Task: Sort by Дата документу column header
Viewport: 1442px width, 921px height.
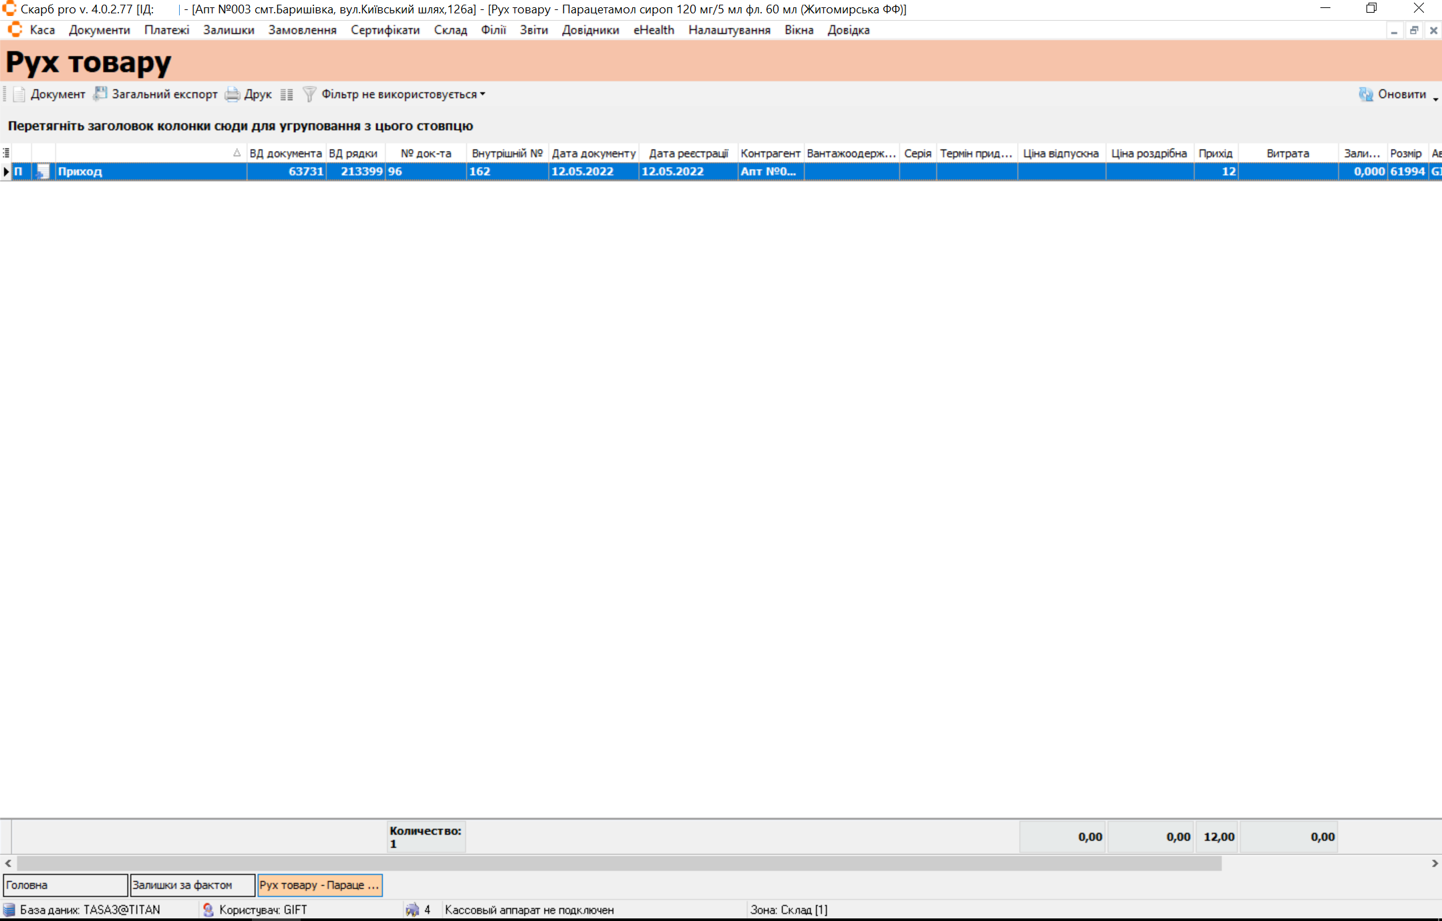Action: click(593, 153)
